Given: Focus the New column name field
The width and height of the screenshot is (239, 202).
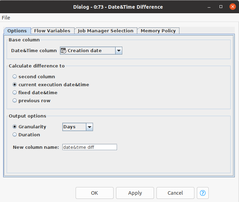Looking at the screenshot, I should pos(90,147).
